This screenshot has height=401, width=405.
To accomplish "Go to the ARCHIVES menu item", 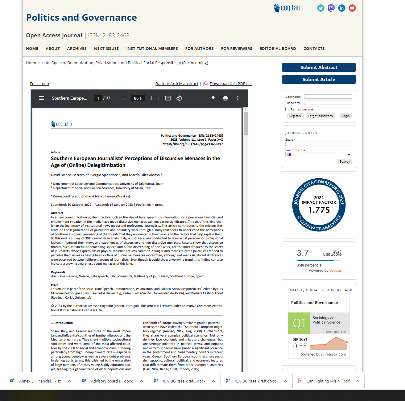I will click(x=77, y=49).
